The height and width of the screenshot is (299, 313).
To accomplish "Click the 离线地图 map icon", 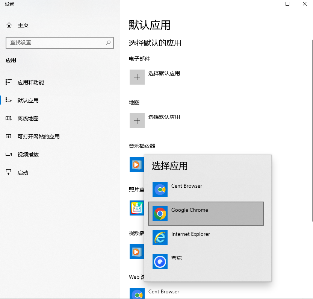I will click(x=8, y=118).
